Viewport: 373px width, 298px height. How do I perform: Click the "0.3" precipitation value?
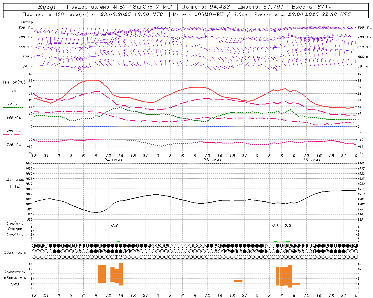(x=288, y=226)
